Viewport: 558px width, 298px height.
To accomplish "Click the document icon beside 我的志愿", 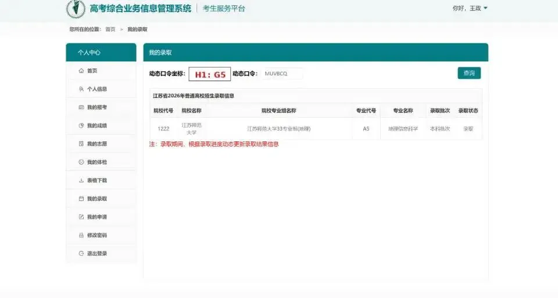I will (x=81, y=144).
